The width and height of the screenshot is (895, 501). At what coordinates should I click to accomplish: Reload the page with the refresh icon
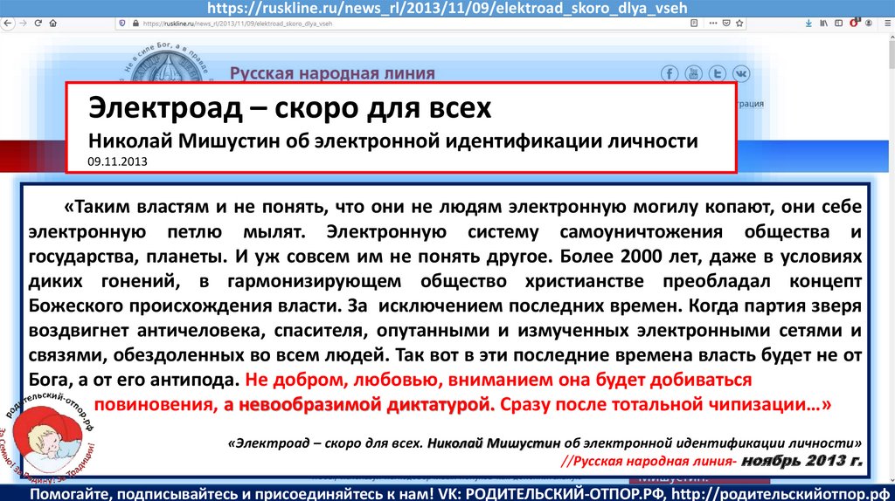pyautogui.click(x=38, y=24)
